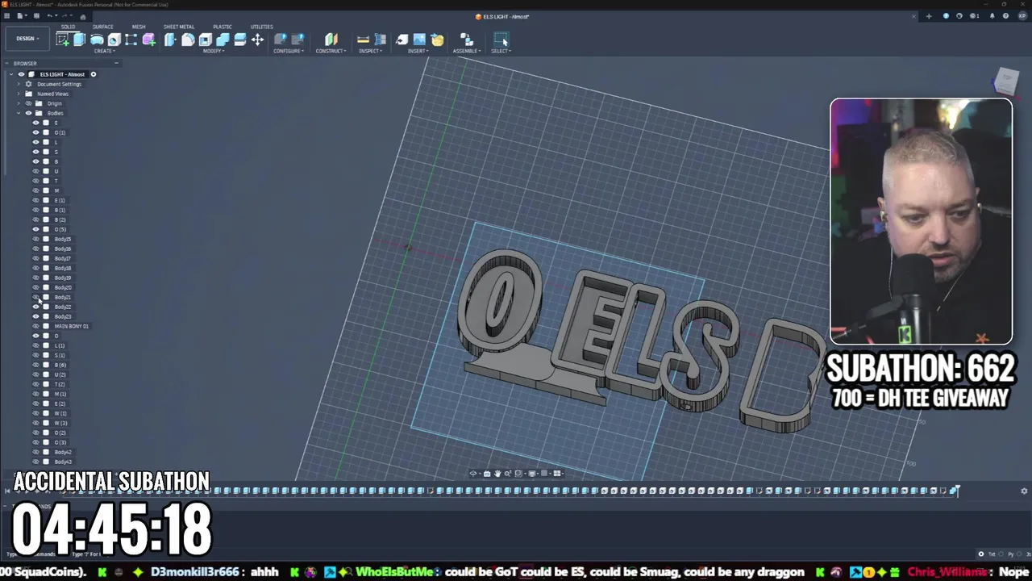Click the Save icon in top bar
Viewport: 1032px width, 581px height.
click(36, 16)
